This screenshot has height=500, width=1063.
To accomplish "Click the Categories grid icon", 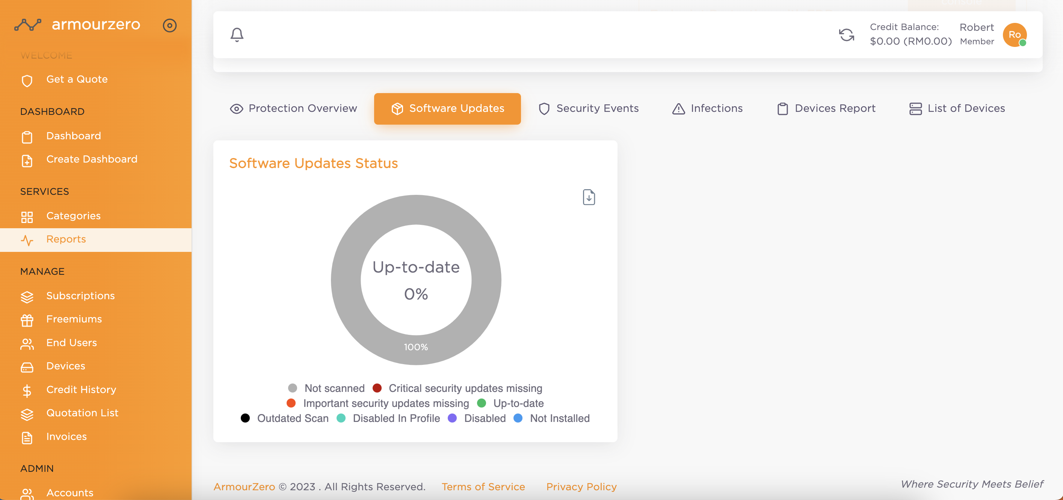I will (x=27, y=217).
